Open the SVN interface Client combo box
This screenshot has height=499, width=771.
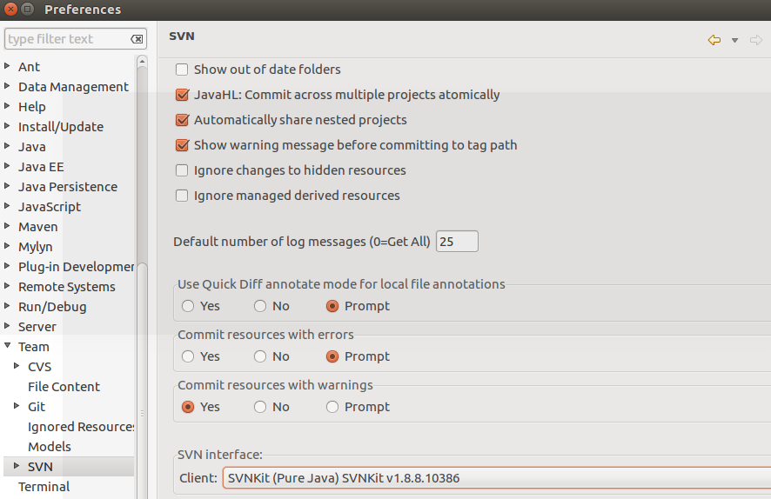click(x=497, y=478)
